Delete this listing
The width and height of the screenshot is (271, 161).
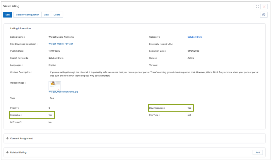[57, 15]
